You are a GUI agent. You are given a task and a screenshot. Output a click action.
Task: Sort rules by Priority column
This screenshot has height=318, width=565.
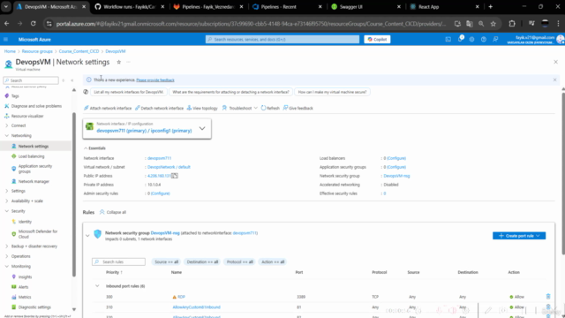pyautogui.click(x=114, y=272)
